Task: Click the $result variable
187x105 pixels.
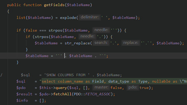Action: 24,94
